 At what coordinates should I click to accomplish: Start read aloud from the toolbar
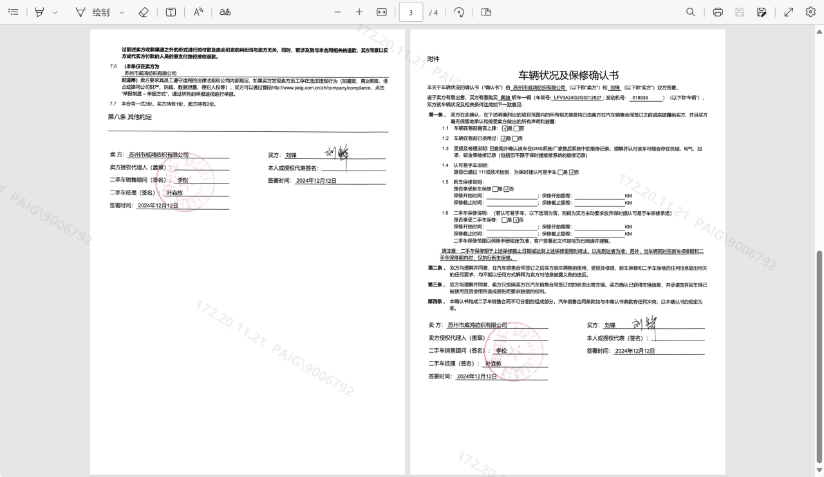[198, 12]
